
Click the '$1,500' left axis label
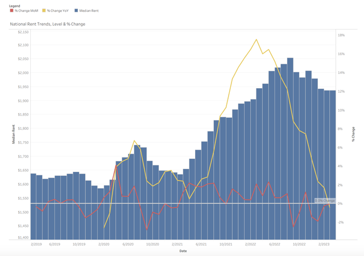(23, 212)
